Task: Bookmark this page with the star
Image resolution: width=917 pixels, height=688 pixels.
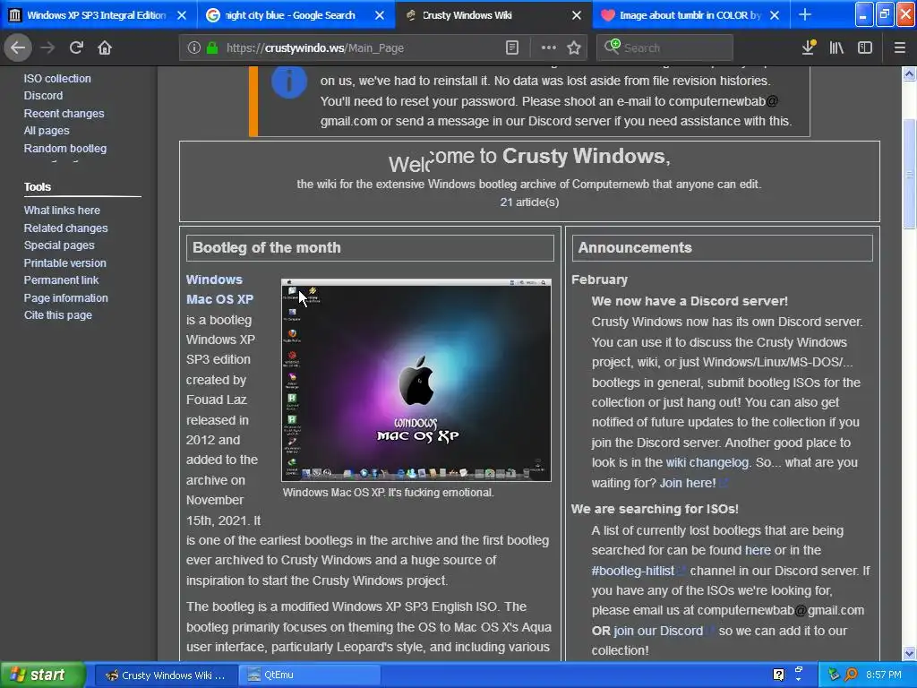Action: pyautogui.click(x=574, y=47)
